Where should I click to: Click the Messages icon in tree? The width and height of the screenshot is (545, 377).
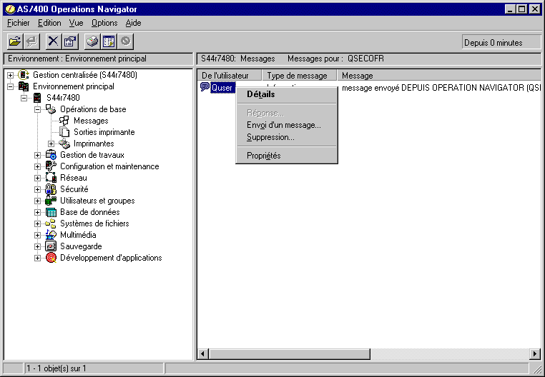point(64,121)
